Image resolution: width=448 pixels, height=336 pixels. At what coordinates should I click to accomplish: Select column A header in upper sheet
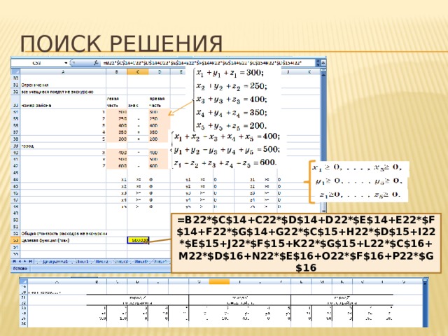[63, 72]
